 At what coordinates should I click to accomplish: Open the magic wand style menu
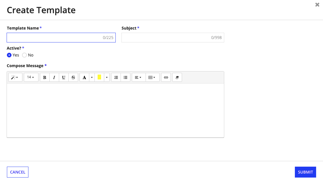(x=15, y=77)
